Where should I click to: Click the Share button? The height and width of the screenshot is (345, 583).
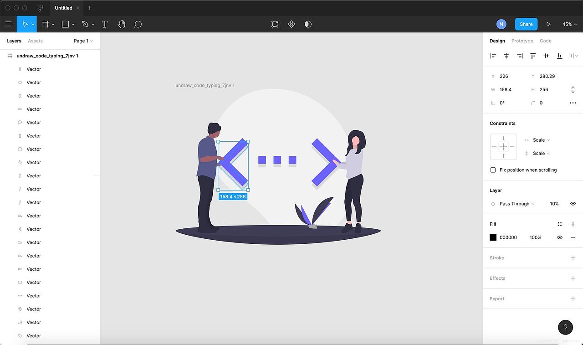526,24
